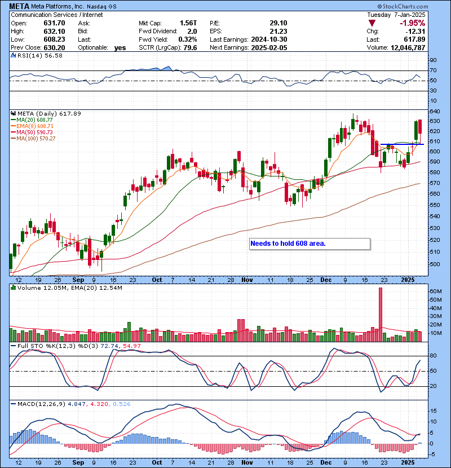Screen dimensions: 451x468
Task: Click the Chg value -12.31
Action: (415, 32)
